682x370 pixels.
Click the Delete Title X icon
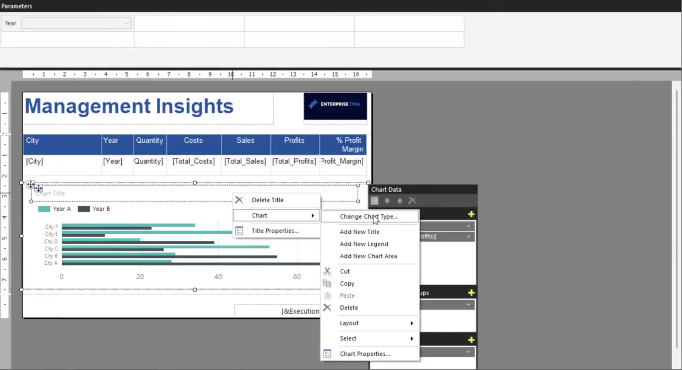click(x=239, y=200)
